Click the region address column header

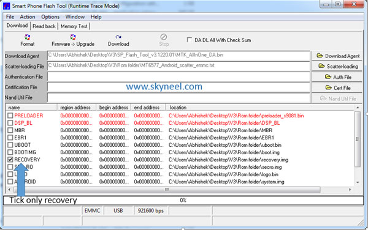coord(77,108)
